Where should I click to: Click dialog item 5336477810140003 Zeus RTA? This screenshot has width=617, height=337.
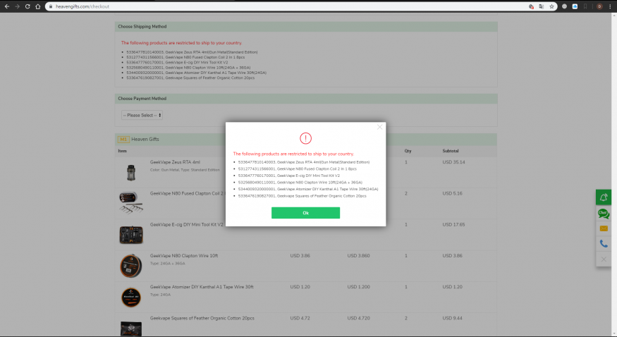(304, 162)
